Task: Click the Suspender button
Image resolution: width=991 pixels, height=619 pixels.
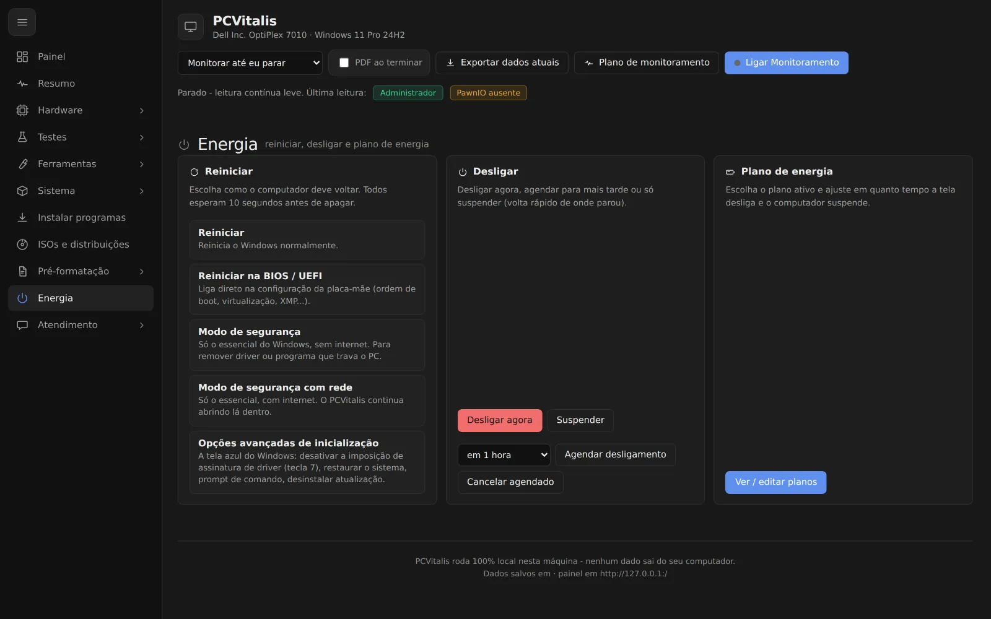Action: 580,420
